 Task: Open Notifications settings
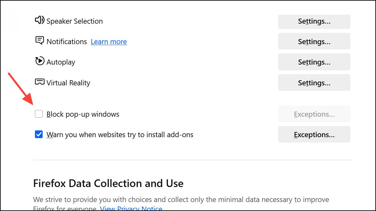(314, 41)
